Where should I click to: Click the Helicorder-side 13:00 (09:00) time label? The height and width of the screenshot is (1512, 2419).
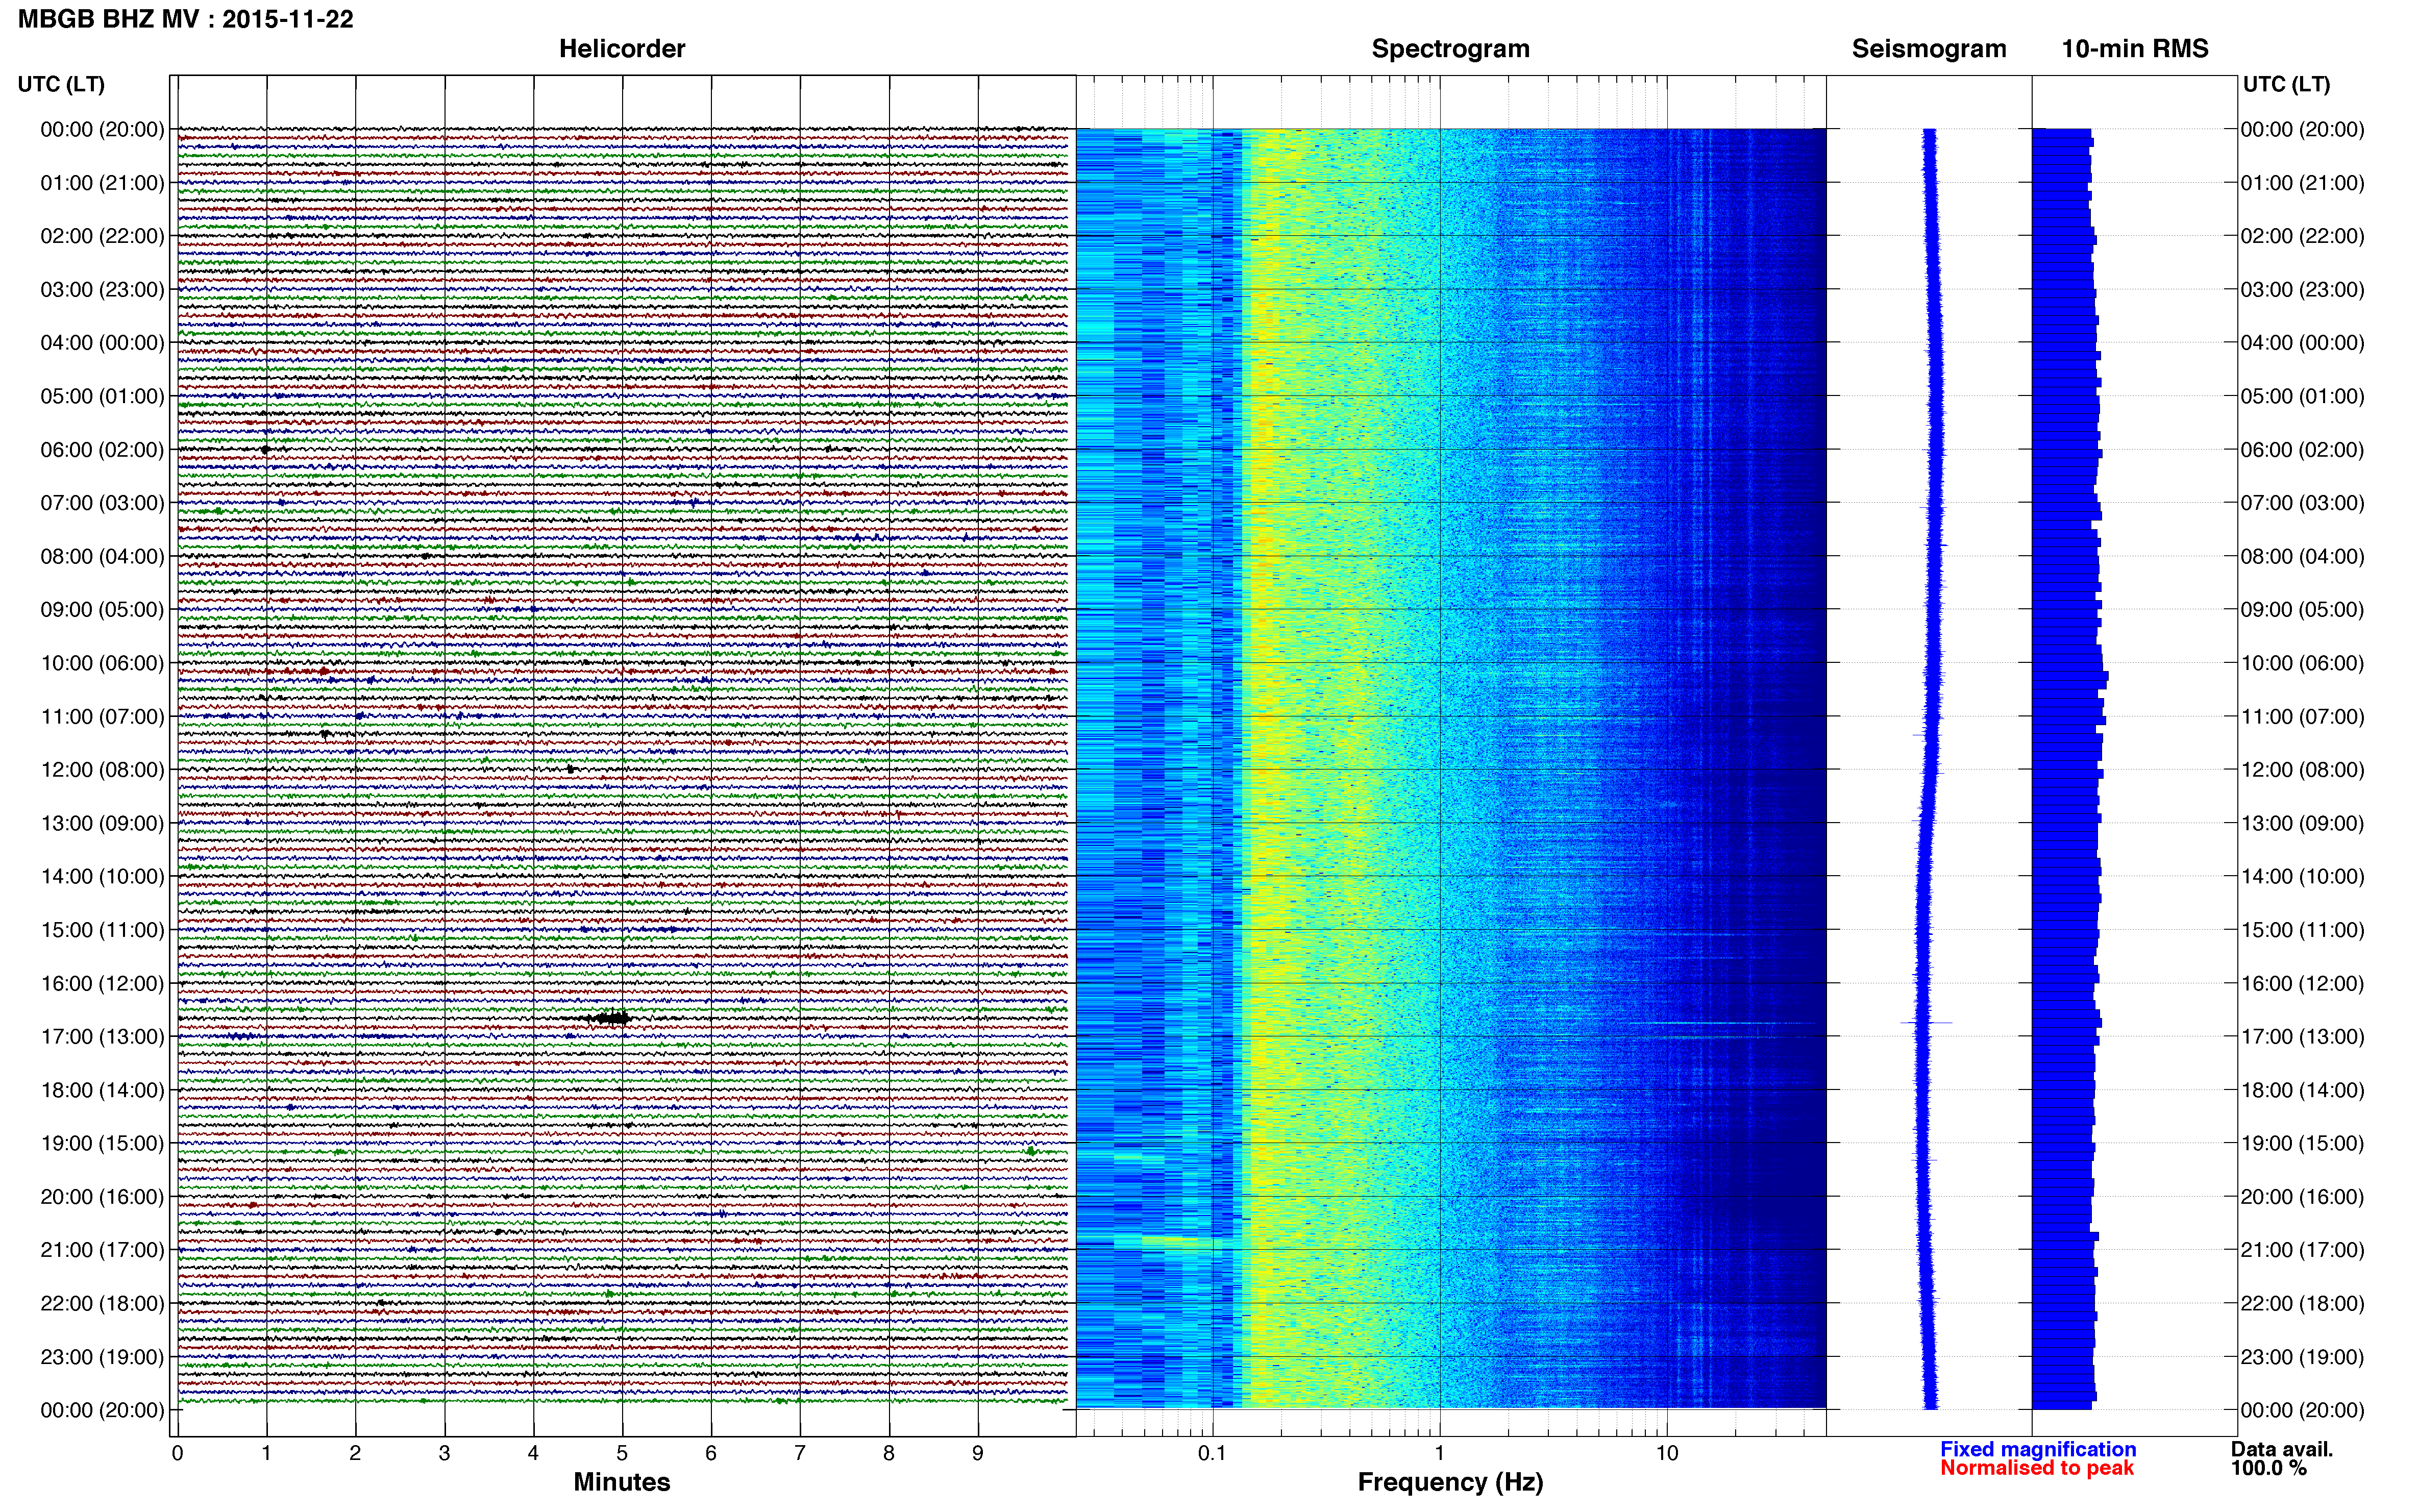click(102, 823)
